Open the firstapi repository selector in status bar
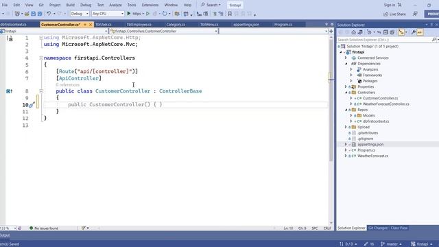The image size is (439, 247). pos(422,244)
